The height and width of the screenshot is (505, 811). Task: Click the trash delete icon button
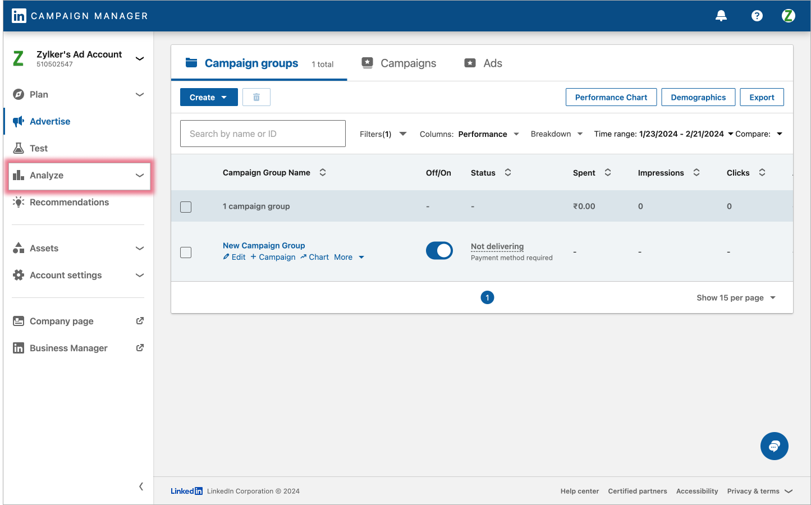pyautogui.click(x=256, y=97)
